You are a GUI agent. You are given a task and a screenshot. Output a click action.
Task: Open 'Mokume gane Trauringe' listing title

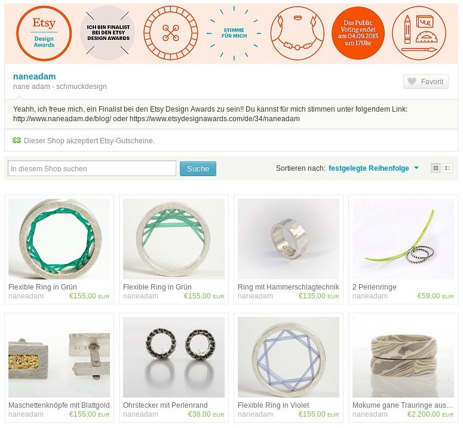pyautogui.click(x=403, y=405)
